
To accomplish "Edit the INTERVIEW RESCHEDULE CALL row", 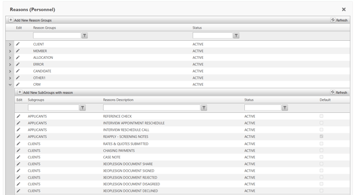I will click(x=19, y=130).
